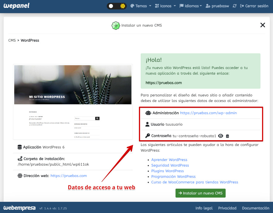Open Documentación footer link
This screenshot has height=213, width=273.
click(256, 208)
